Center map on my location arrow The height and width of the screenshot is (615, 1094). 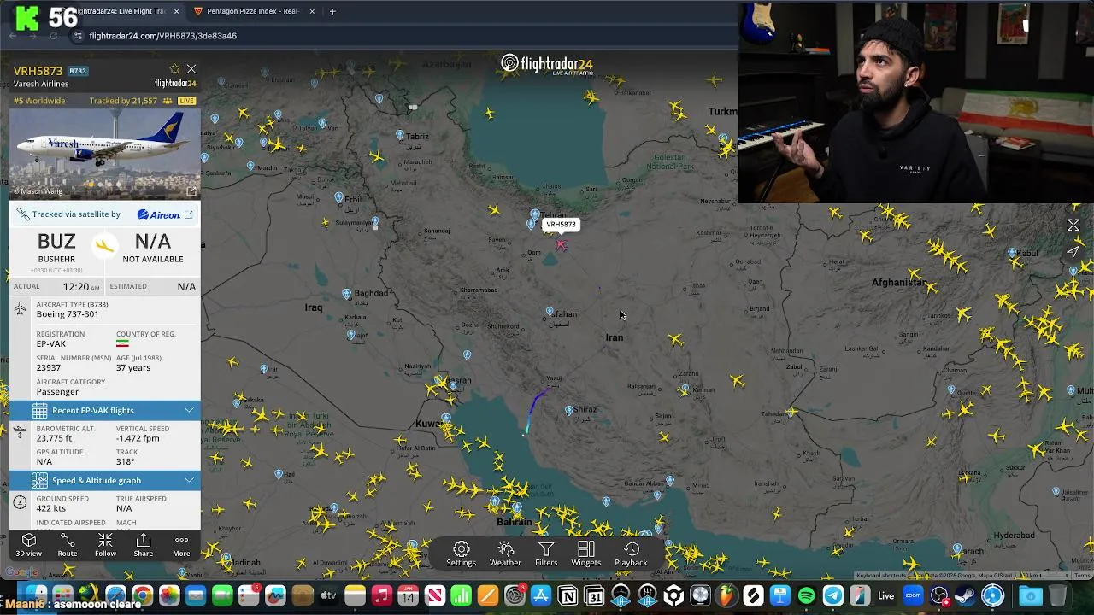point(1073,251)
